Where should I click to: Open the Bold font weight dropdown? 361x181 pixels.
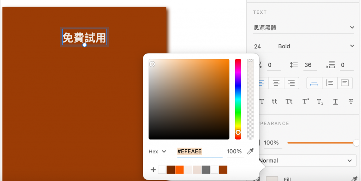[316, 46]
